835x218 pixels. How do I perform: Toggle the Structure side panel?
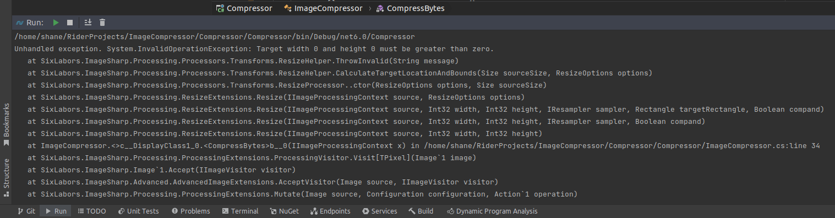click(x=6, y=178)
